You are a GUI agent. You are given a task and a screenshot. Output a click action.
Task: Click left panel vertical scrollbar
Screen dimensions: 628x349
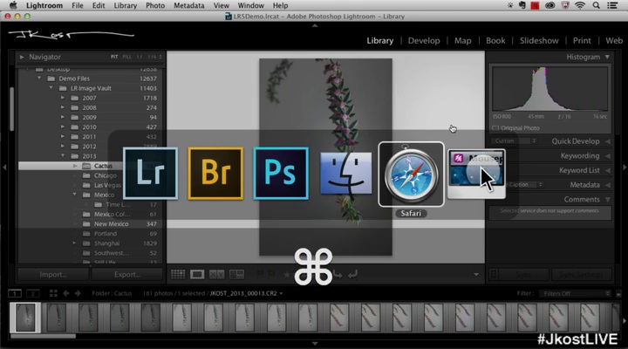click(x=12, y=109)
